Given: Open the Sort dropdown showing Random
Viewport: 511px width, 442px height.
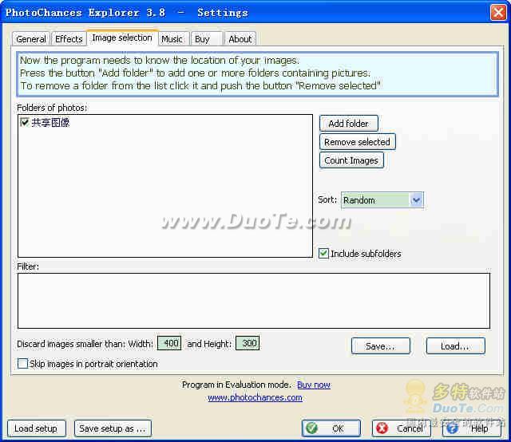Looking at the screenshot, I should pos(382,200).
